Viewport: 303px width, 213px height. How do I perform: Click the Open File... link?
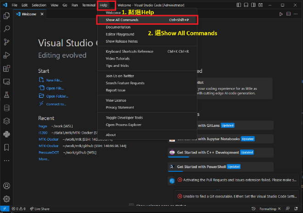point(51,88)
